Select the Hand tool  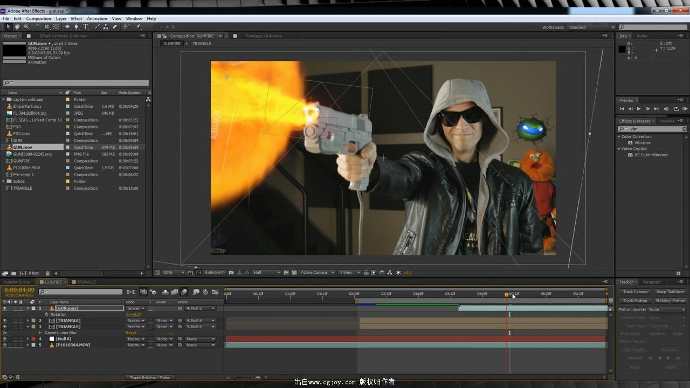click(17, 27)
